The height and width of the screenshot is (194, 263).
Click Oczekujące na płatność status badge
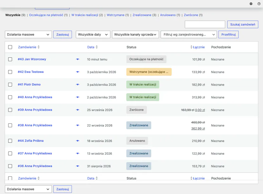[x=146, y=59]
